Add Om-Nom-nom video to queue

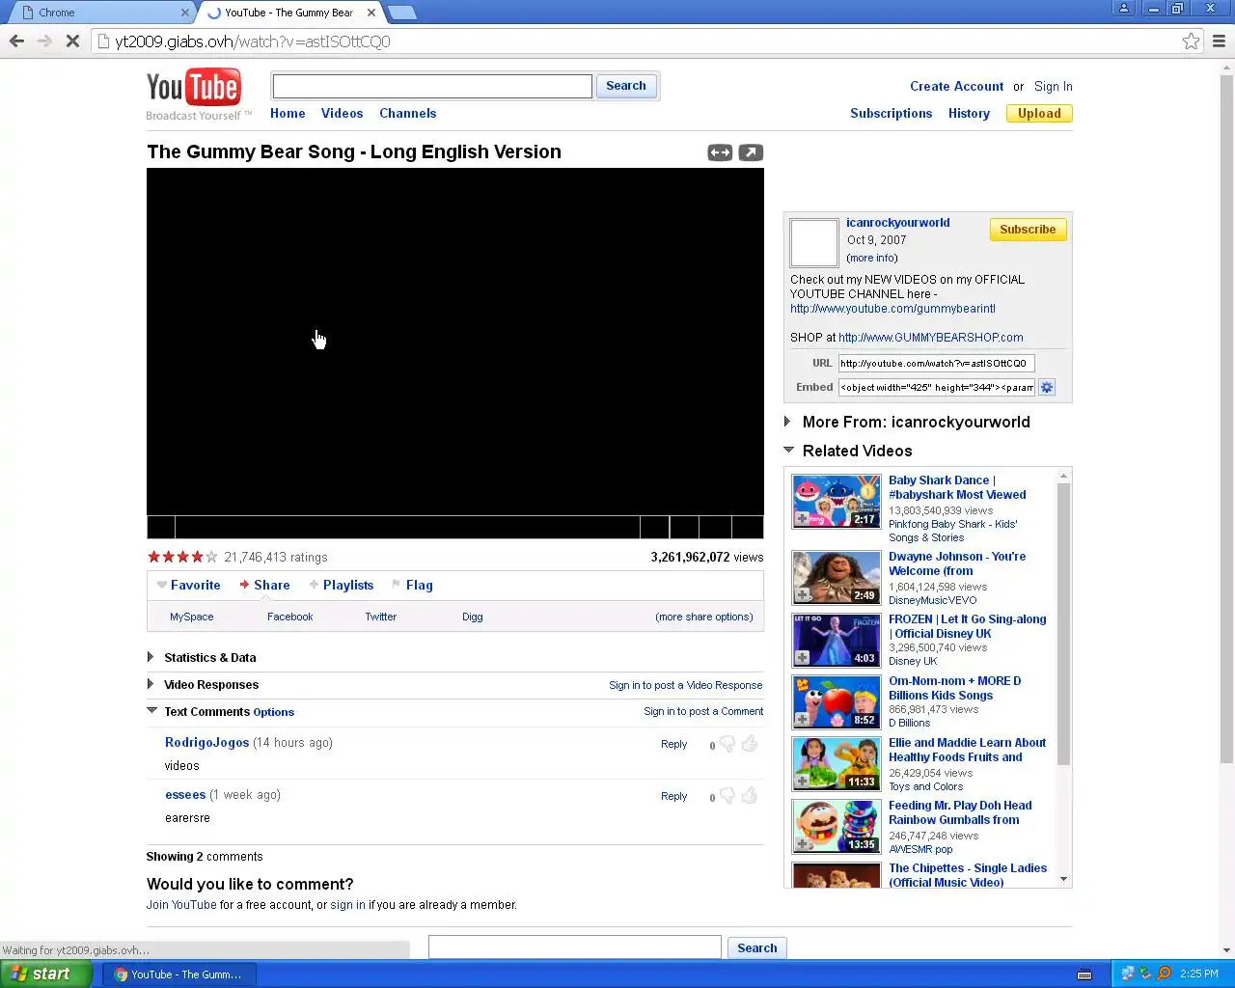[x=803, y=720]
